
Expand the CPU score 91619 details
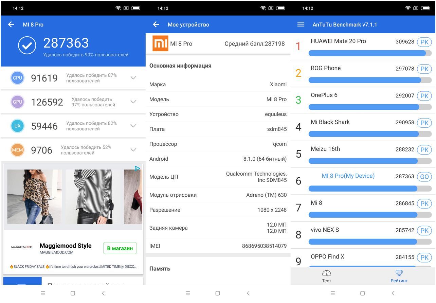[x=133, y=78]
